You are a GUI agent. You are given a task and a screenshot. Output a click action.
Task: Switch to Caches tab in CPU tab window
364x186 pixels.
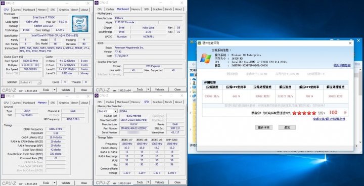point(17,10)
